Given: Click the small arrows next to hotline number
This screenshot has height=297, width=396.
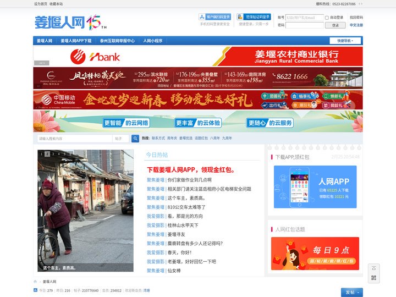Looking at the screenshot, I should pos(360,4).
